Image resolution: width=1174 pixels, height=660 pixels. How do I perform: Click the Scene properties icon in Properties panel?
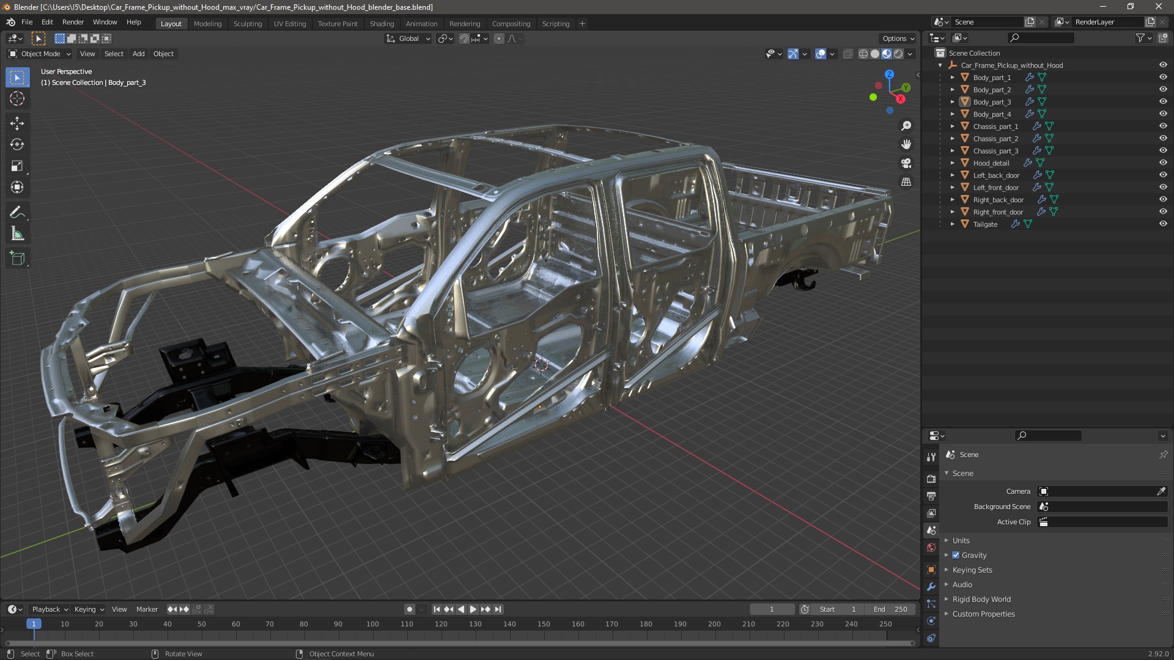pos(932,530)
